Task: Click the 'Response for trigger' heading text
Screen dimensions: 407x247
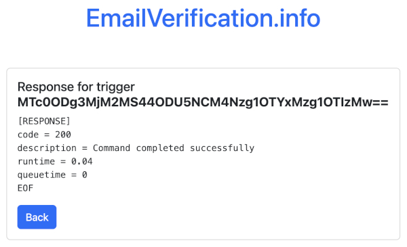Action: pos(76,87)
